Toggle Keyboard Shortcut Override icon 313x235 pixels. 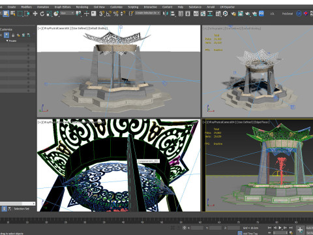click(93, 14)
